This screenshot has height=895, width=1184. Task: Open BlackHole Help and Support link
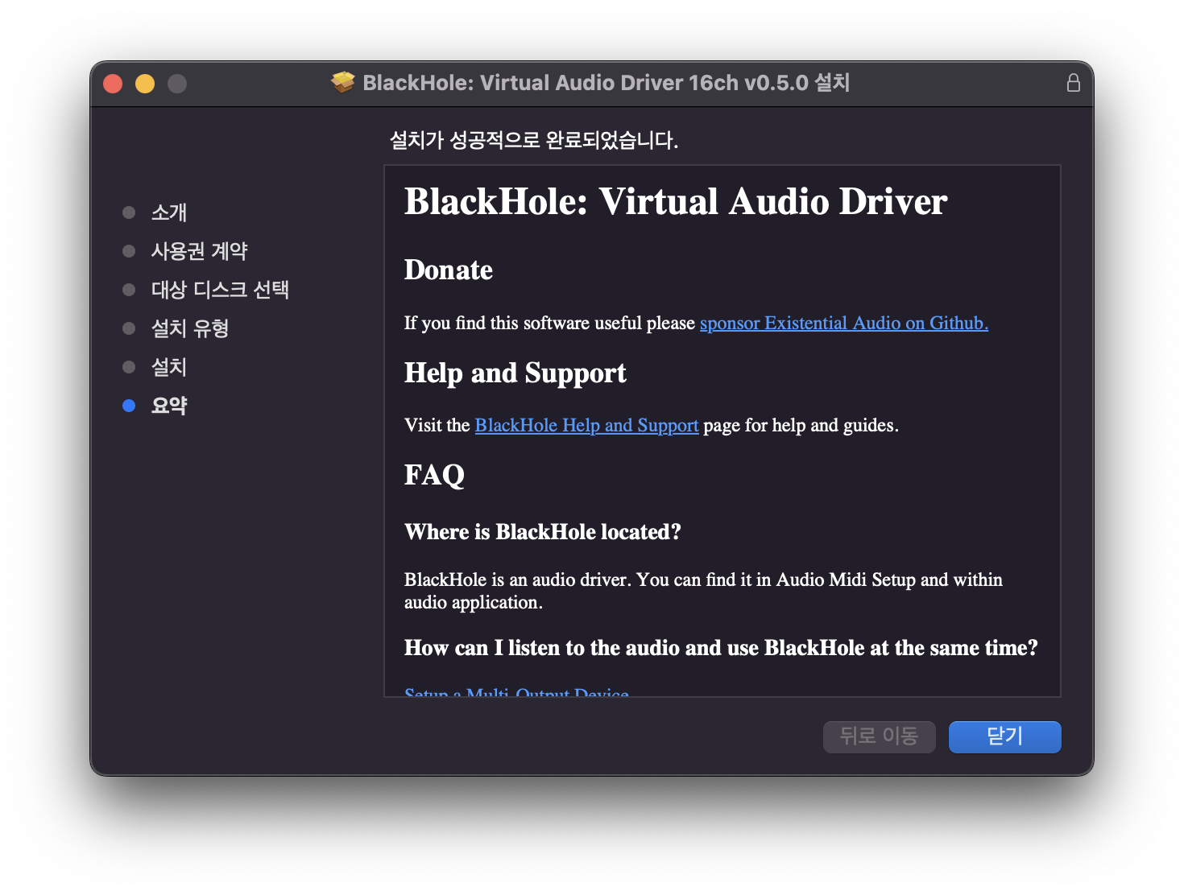586,426
